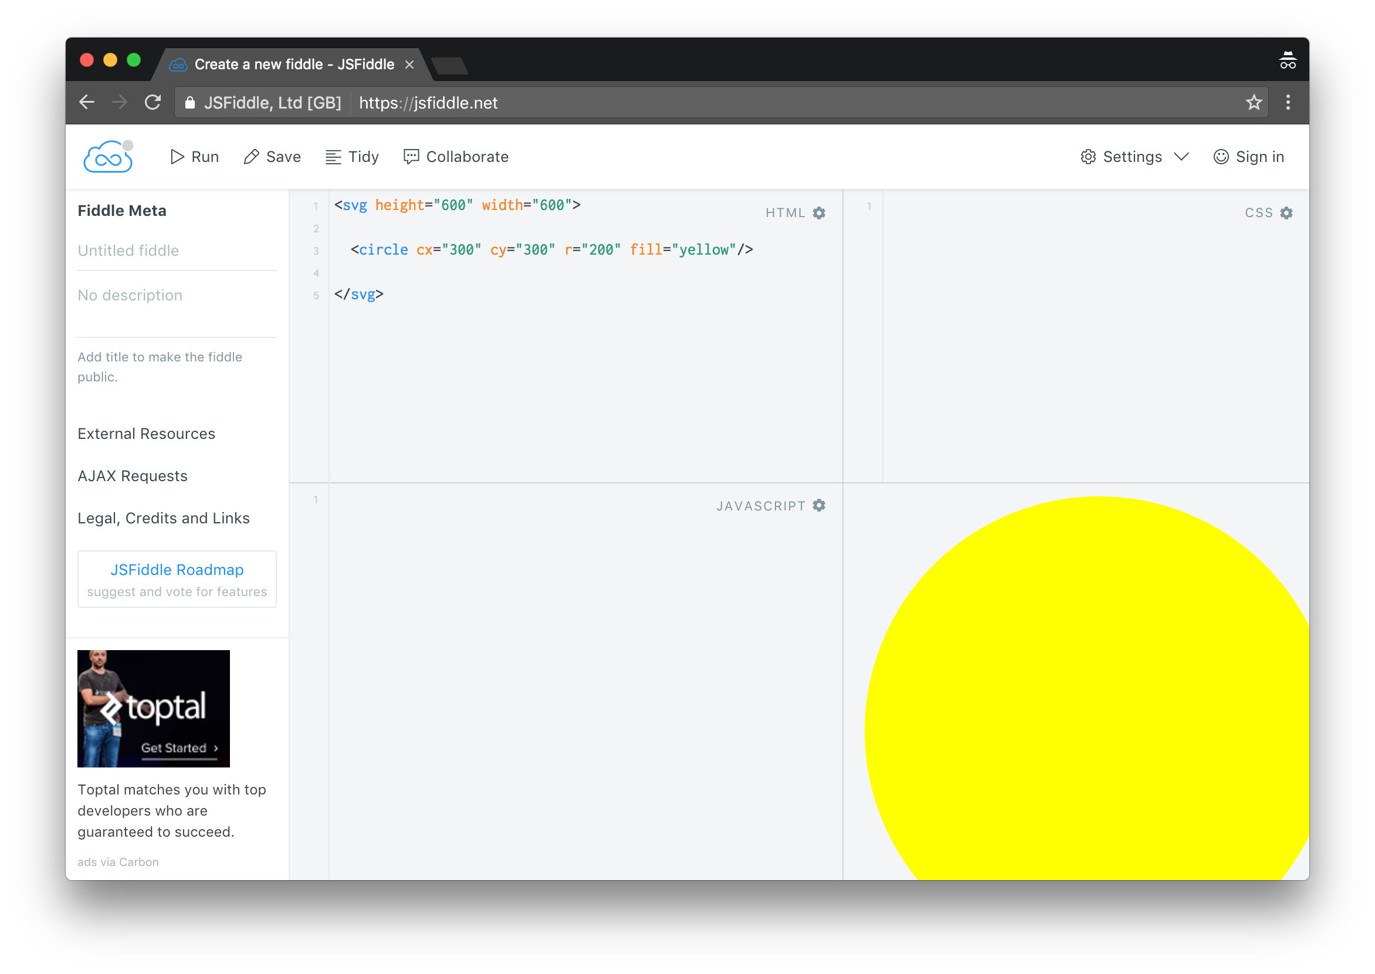1375x974 pixels.
Task: Select the 'Create a new fiddle' browser tab
Action: click(x=294, y=64)
